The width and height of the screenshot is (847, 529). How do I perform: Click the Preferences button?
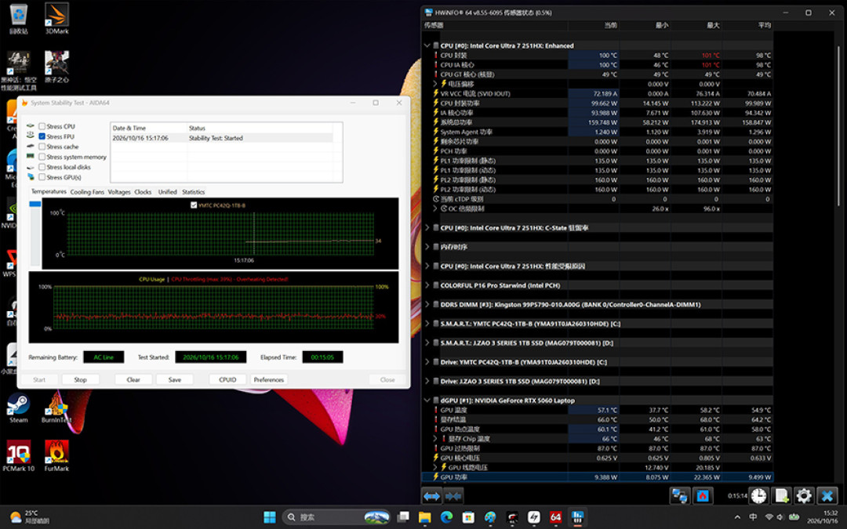coord(268,379)
